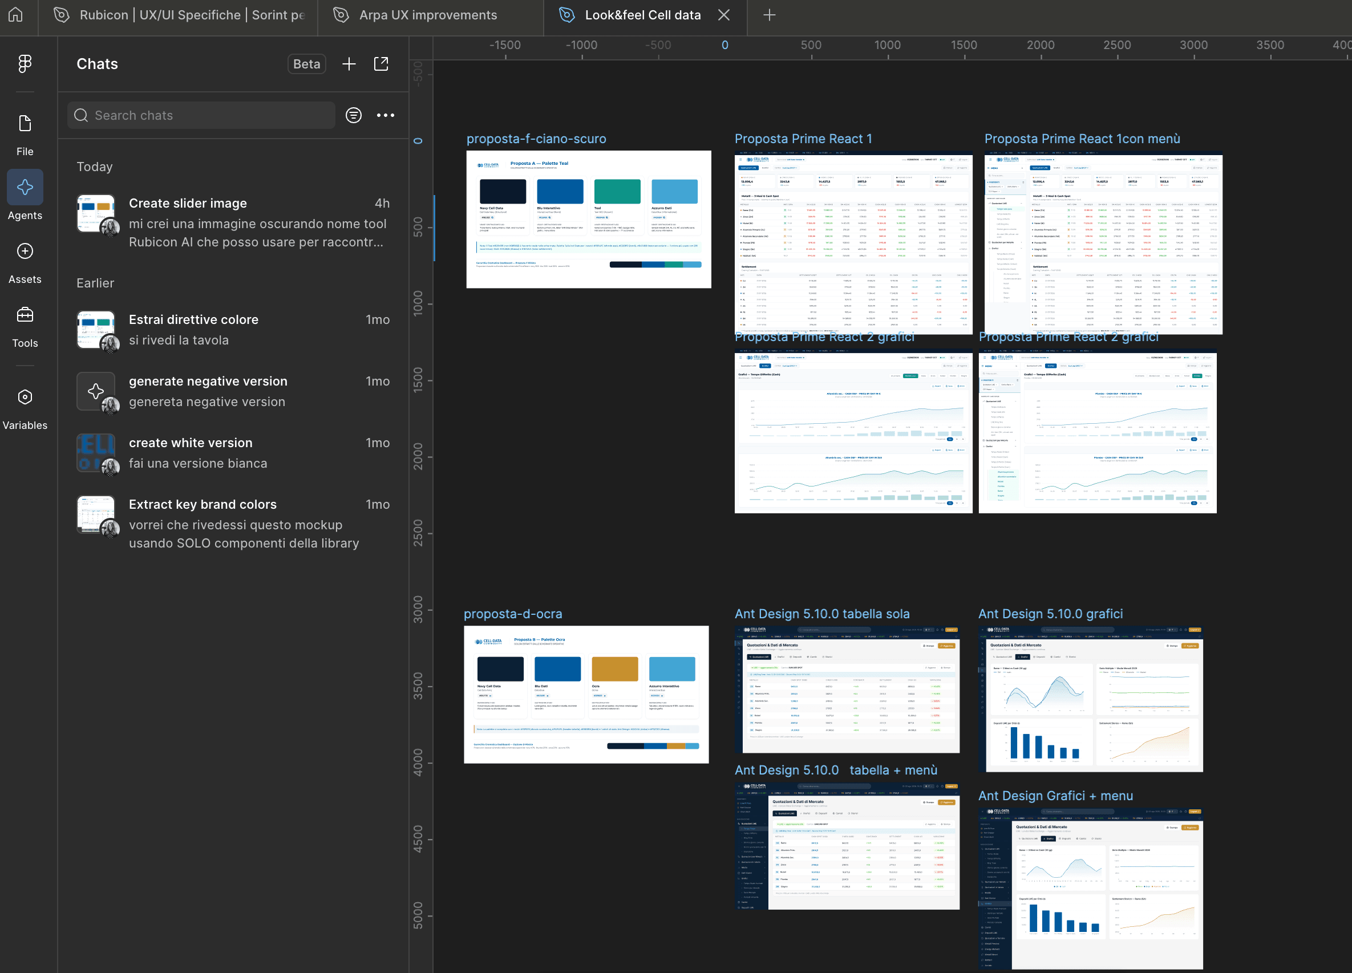Click the Navy Cell Data swatch in Palette Teal
Viewport: 1352px width, 973px height.
(x=503, y=191)
